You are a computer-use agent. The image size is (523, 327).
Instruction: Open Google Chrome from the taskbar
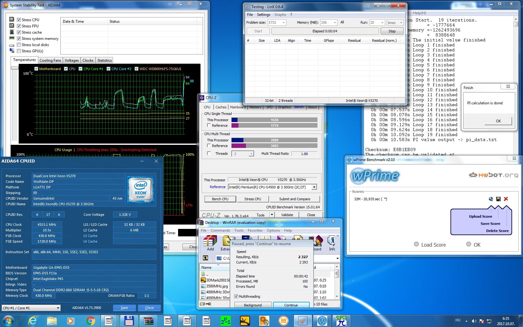[91, 320]
